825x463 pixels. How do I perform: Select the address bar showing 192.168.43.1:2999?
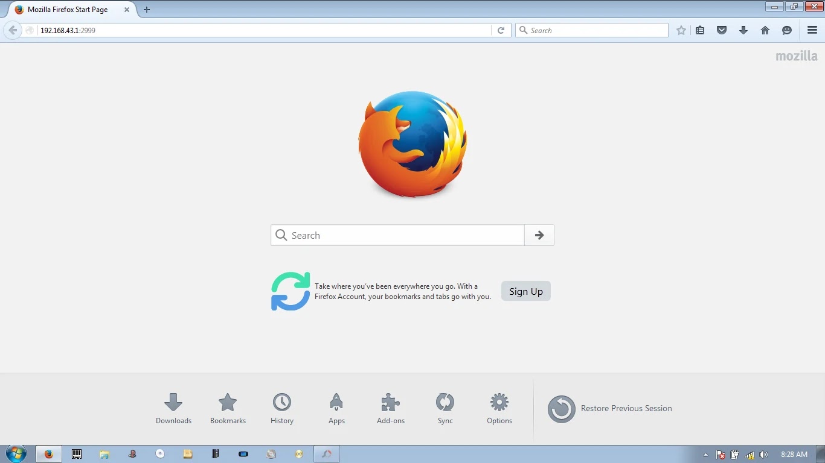coord(265,30)
